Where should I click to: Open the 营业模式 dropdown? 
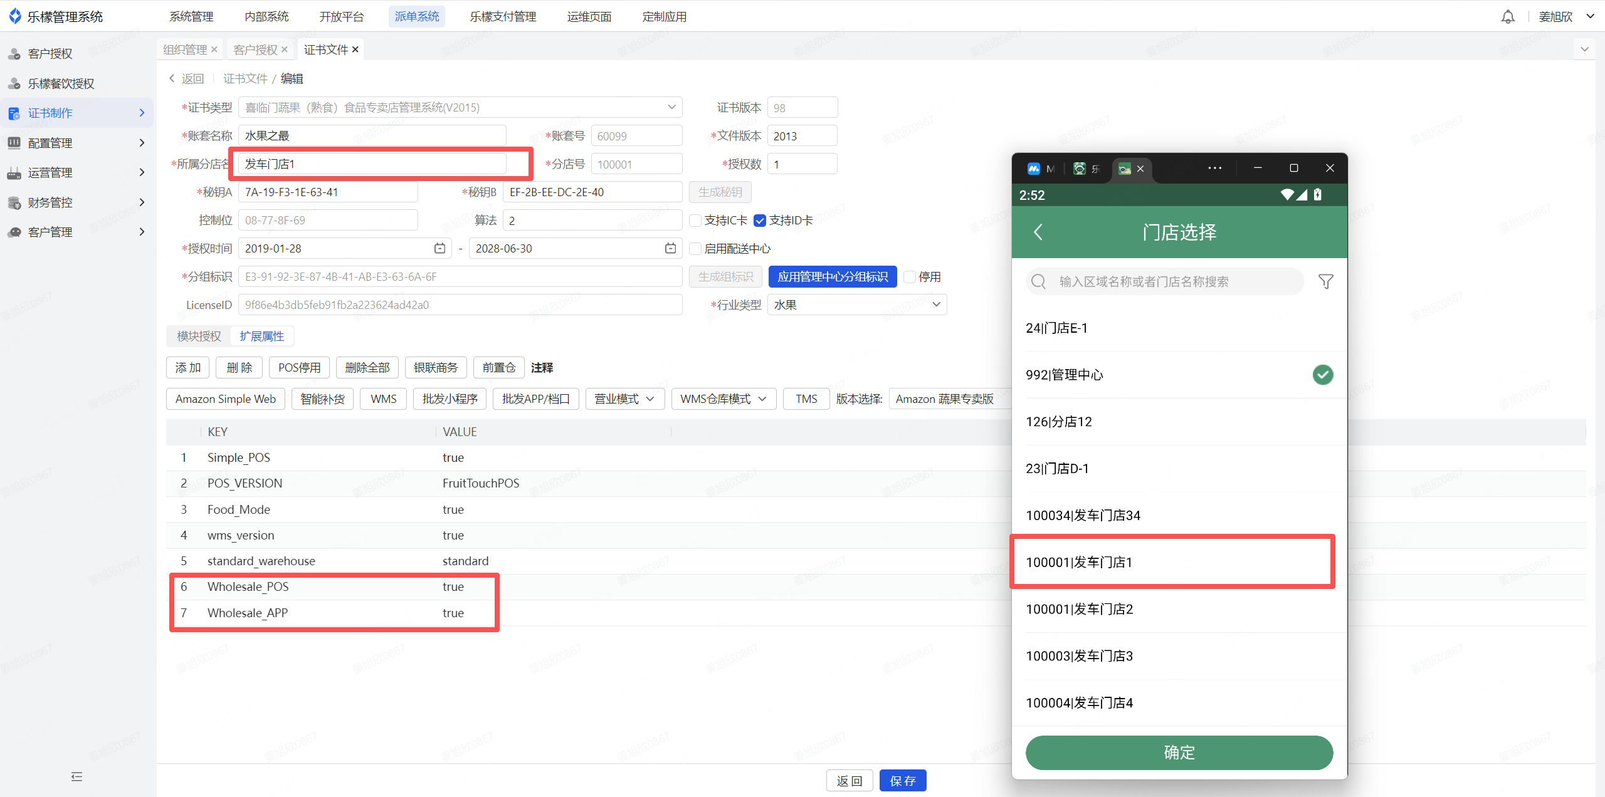[625, 399]
